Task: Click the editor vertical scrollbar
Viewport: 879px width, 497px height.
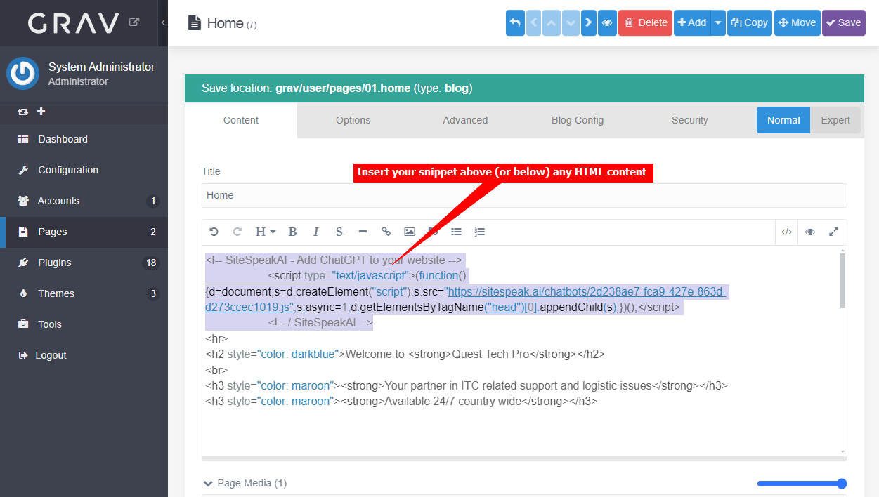Action: 842,280
